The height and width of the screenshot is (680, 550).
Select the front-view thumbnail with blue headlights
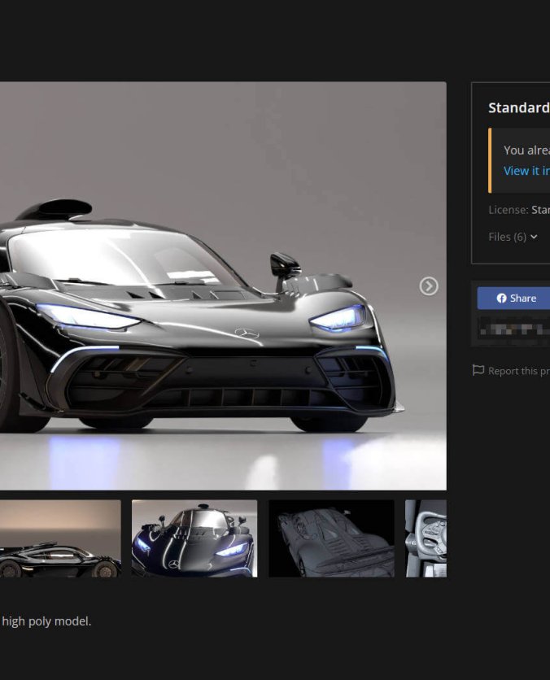(194, 538)
